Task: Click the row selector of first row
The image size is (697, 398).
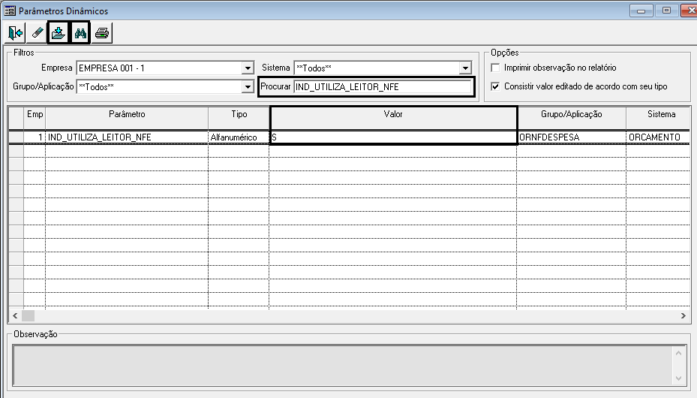Action: pos(17,137)
